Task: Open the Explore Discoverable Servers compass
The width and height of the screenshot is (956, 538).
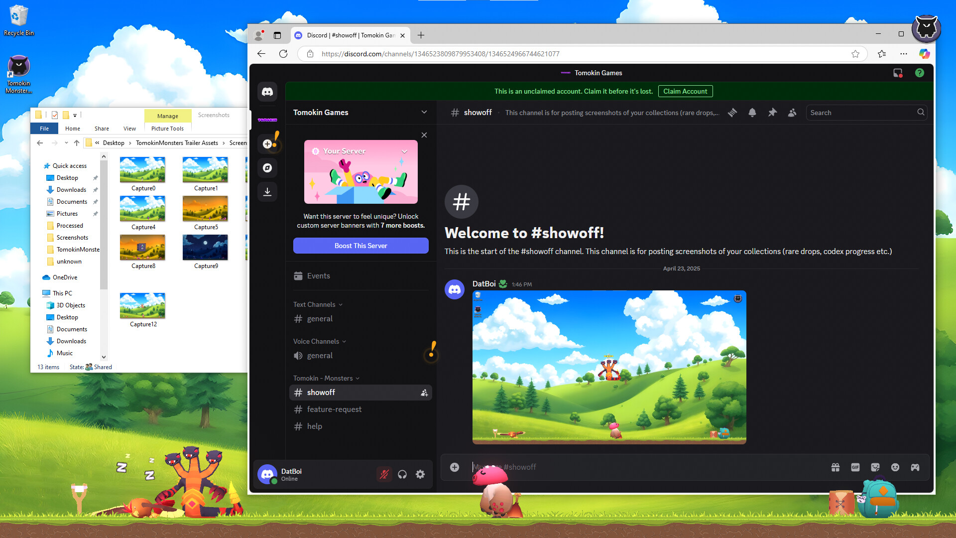Action: point(267,168)
